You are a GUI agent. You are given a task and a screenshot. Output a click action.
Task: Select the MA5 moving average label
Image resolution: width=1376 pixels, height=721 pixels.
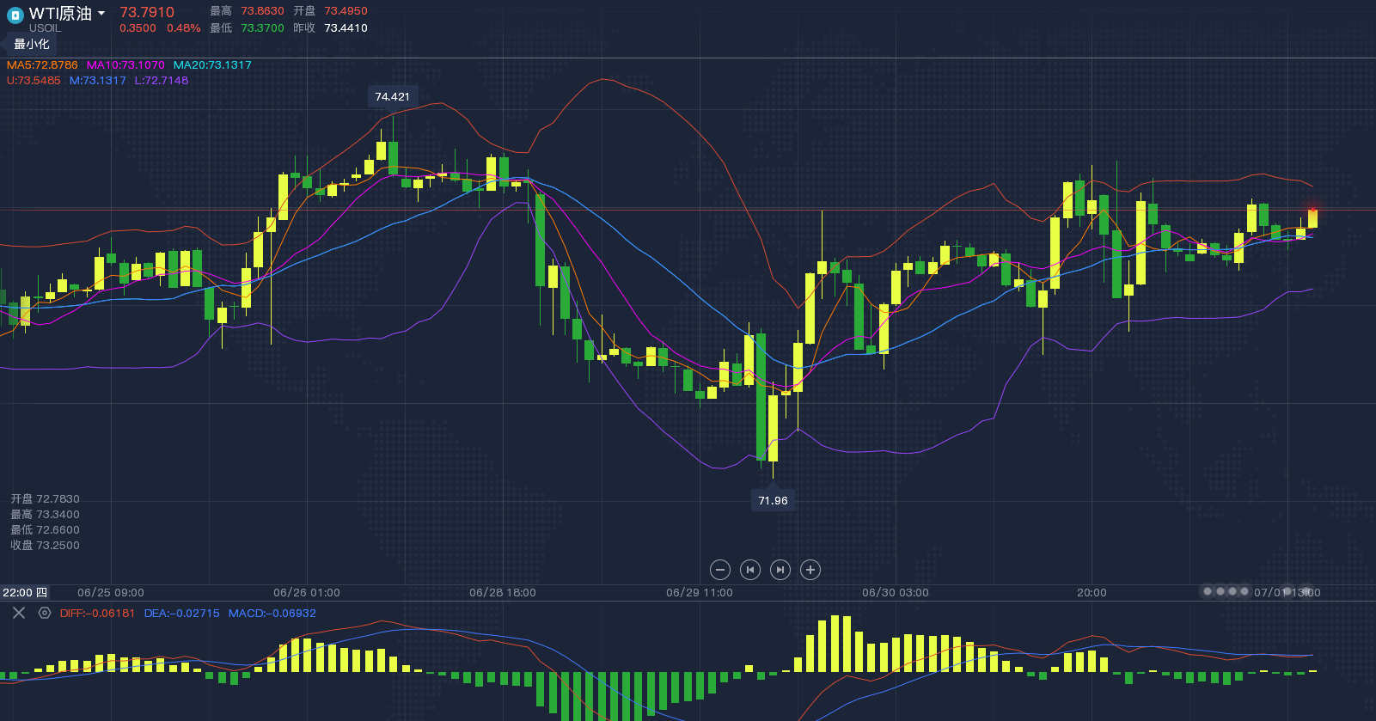click(x=42, y=65)
